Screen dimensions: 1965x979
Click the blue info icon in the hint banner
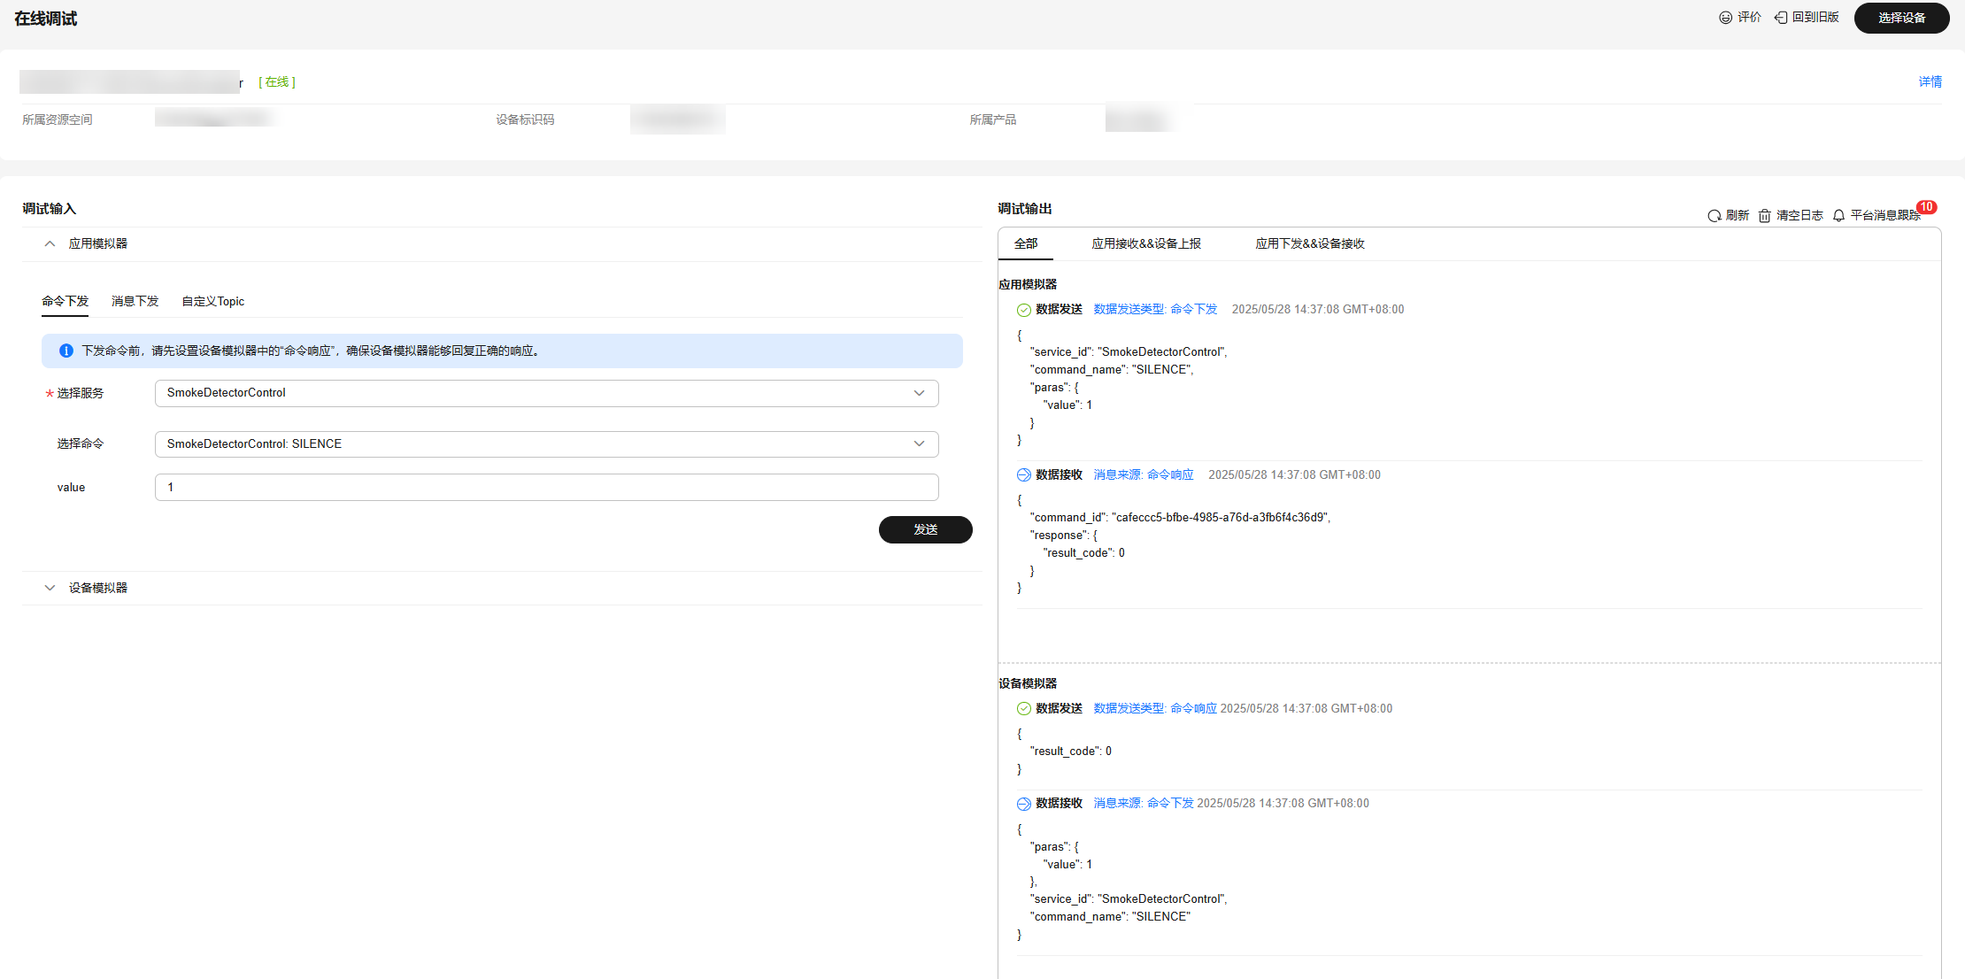click(65, 351)
